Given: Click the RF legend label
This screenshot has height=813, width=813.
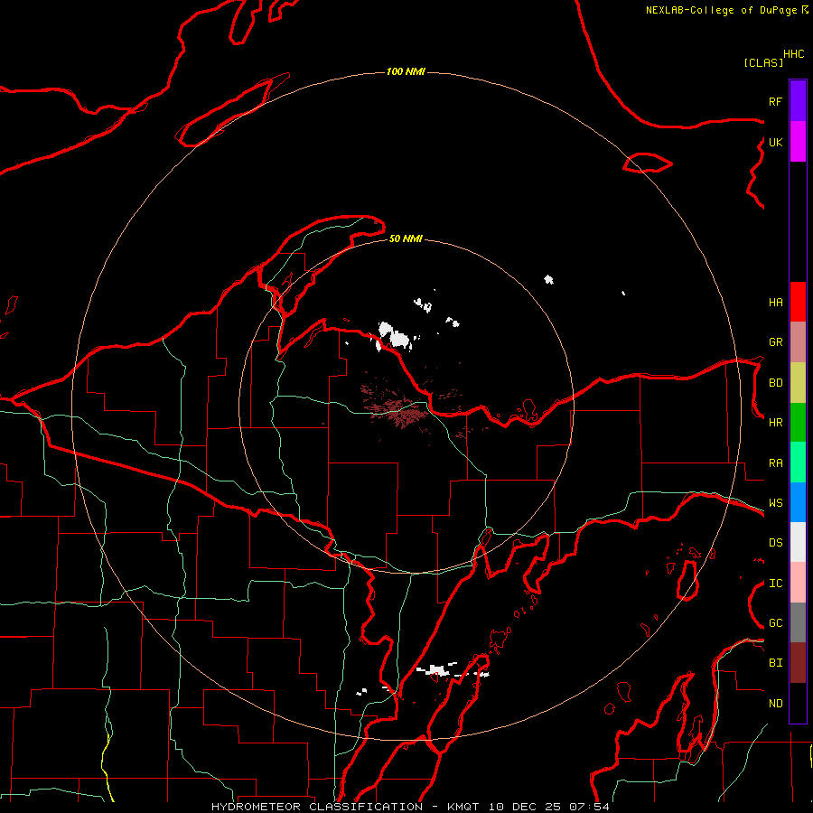Looking at the screenshot, I should 775,101.
